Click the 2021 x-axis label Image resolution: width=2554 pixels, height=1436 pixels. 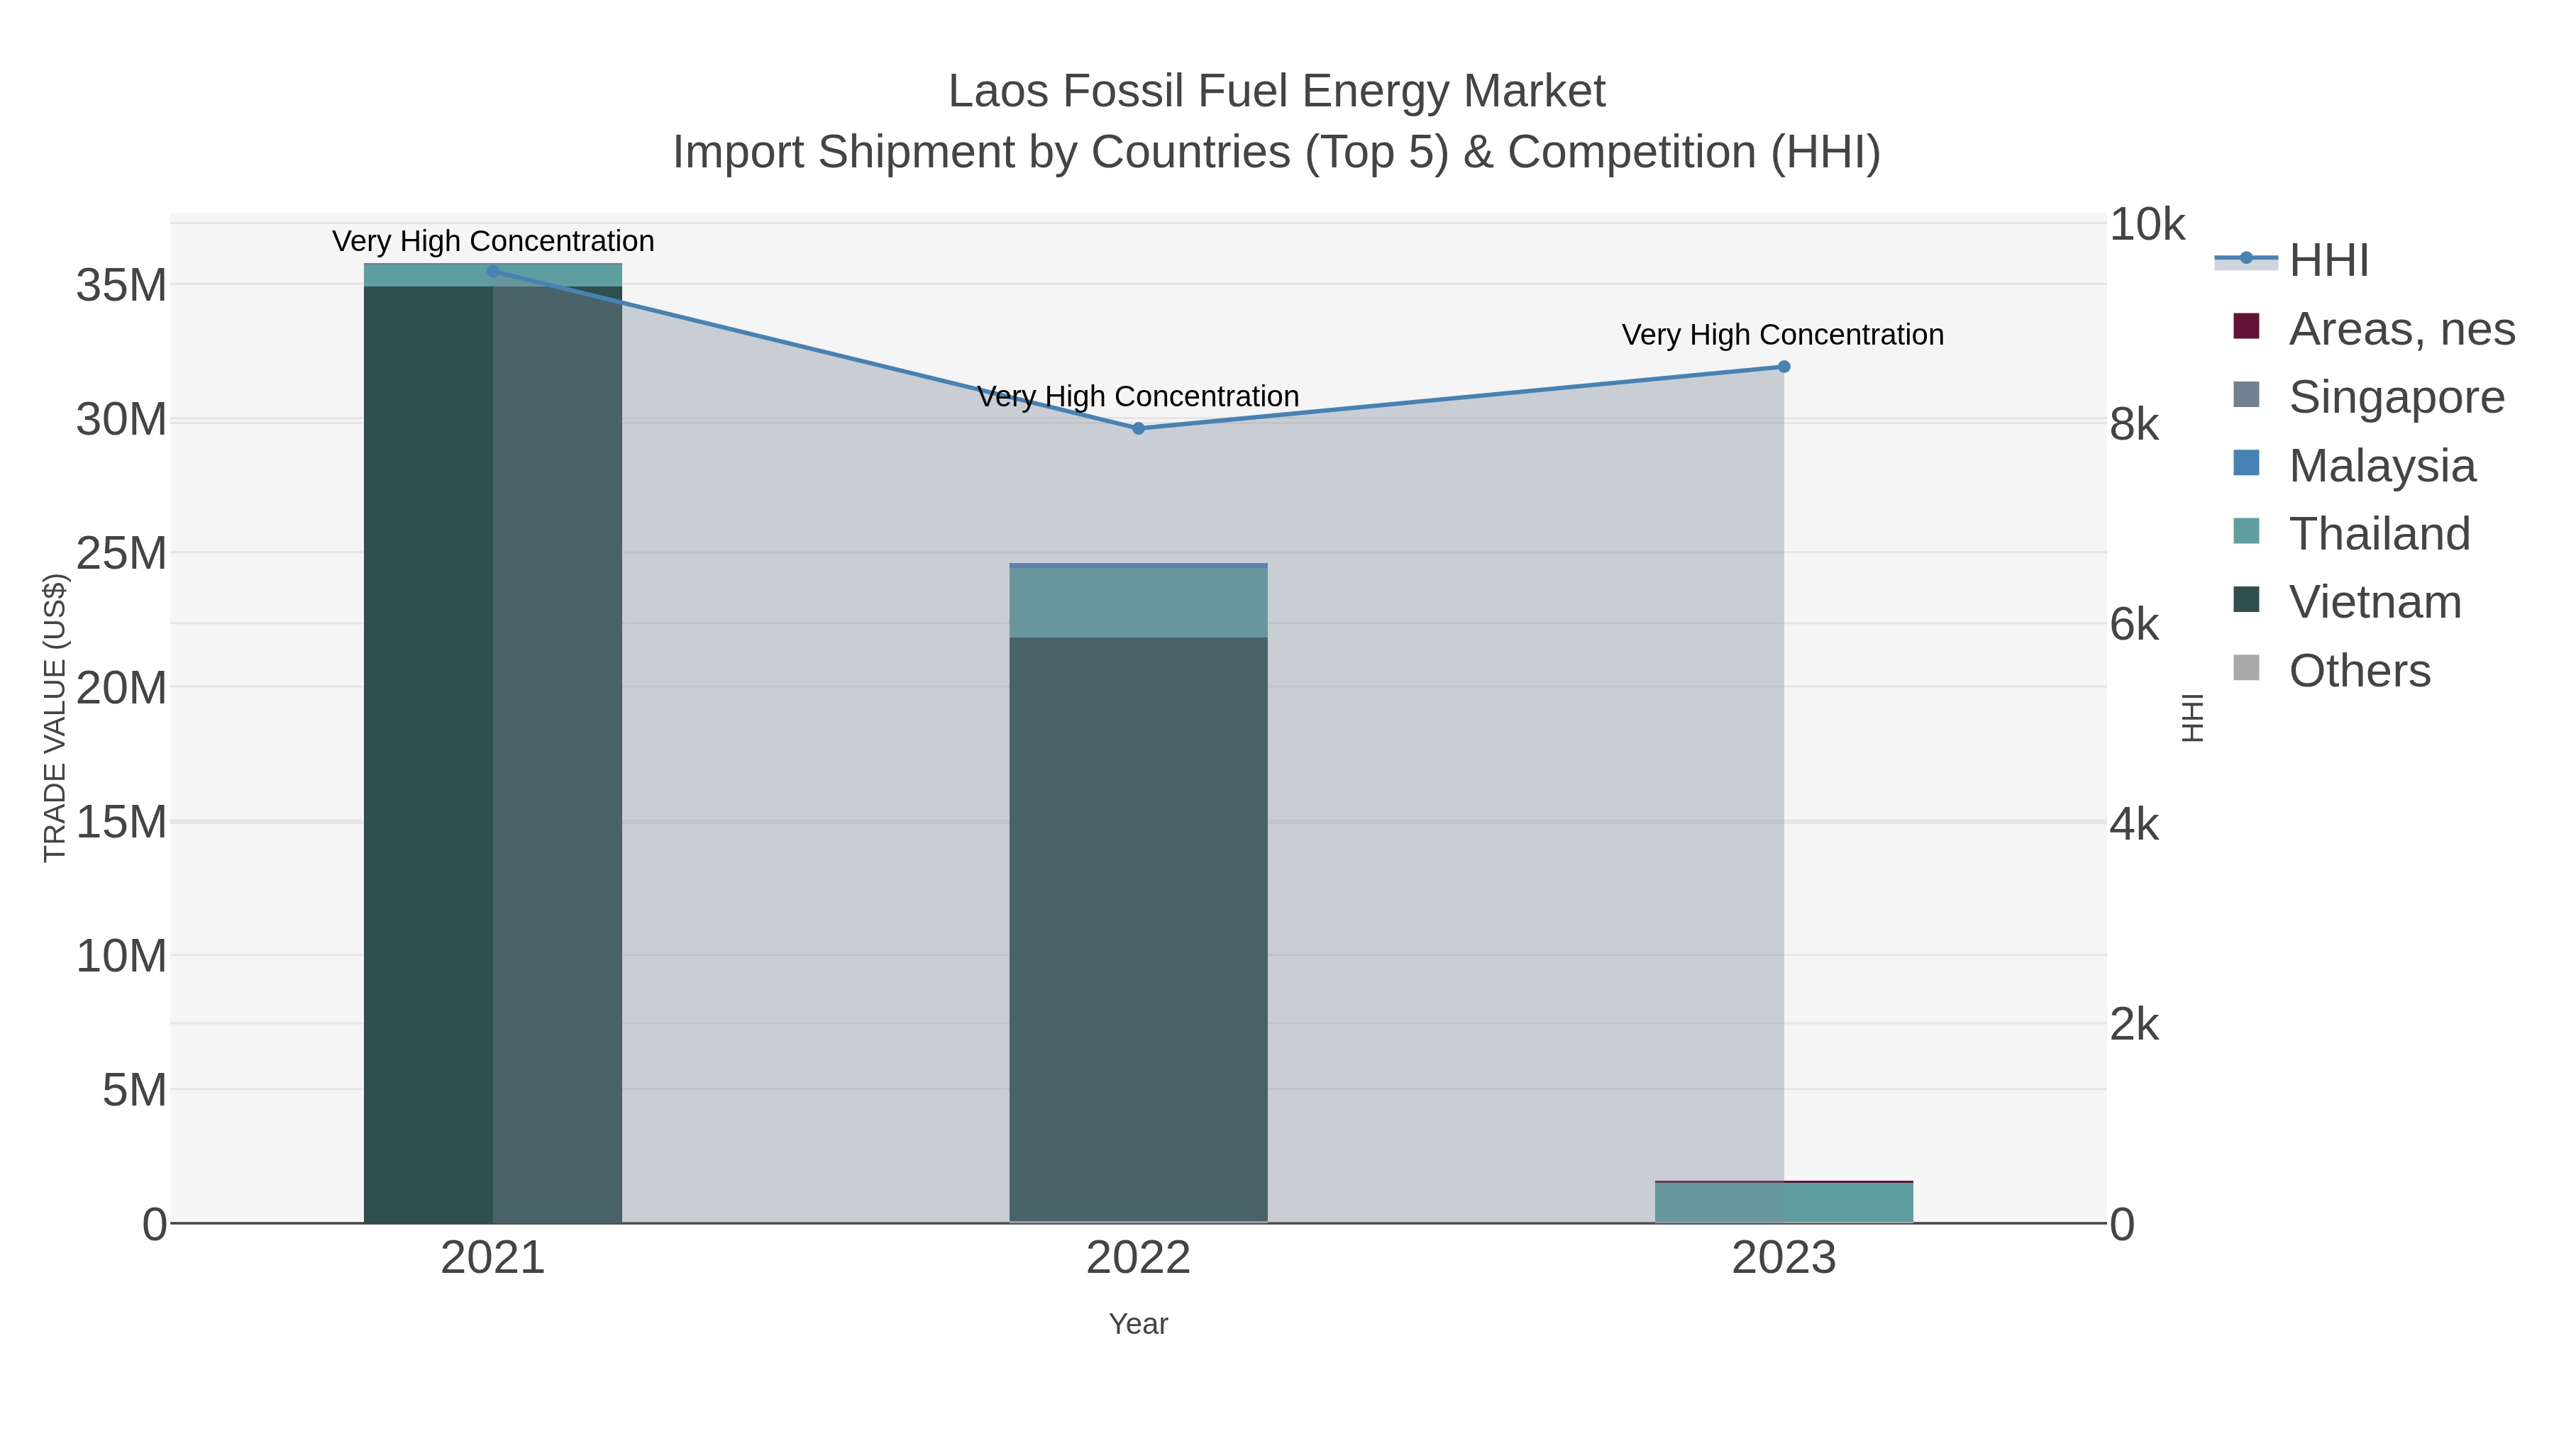click(493, 1259)
